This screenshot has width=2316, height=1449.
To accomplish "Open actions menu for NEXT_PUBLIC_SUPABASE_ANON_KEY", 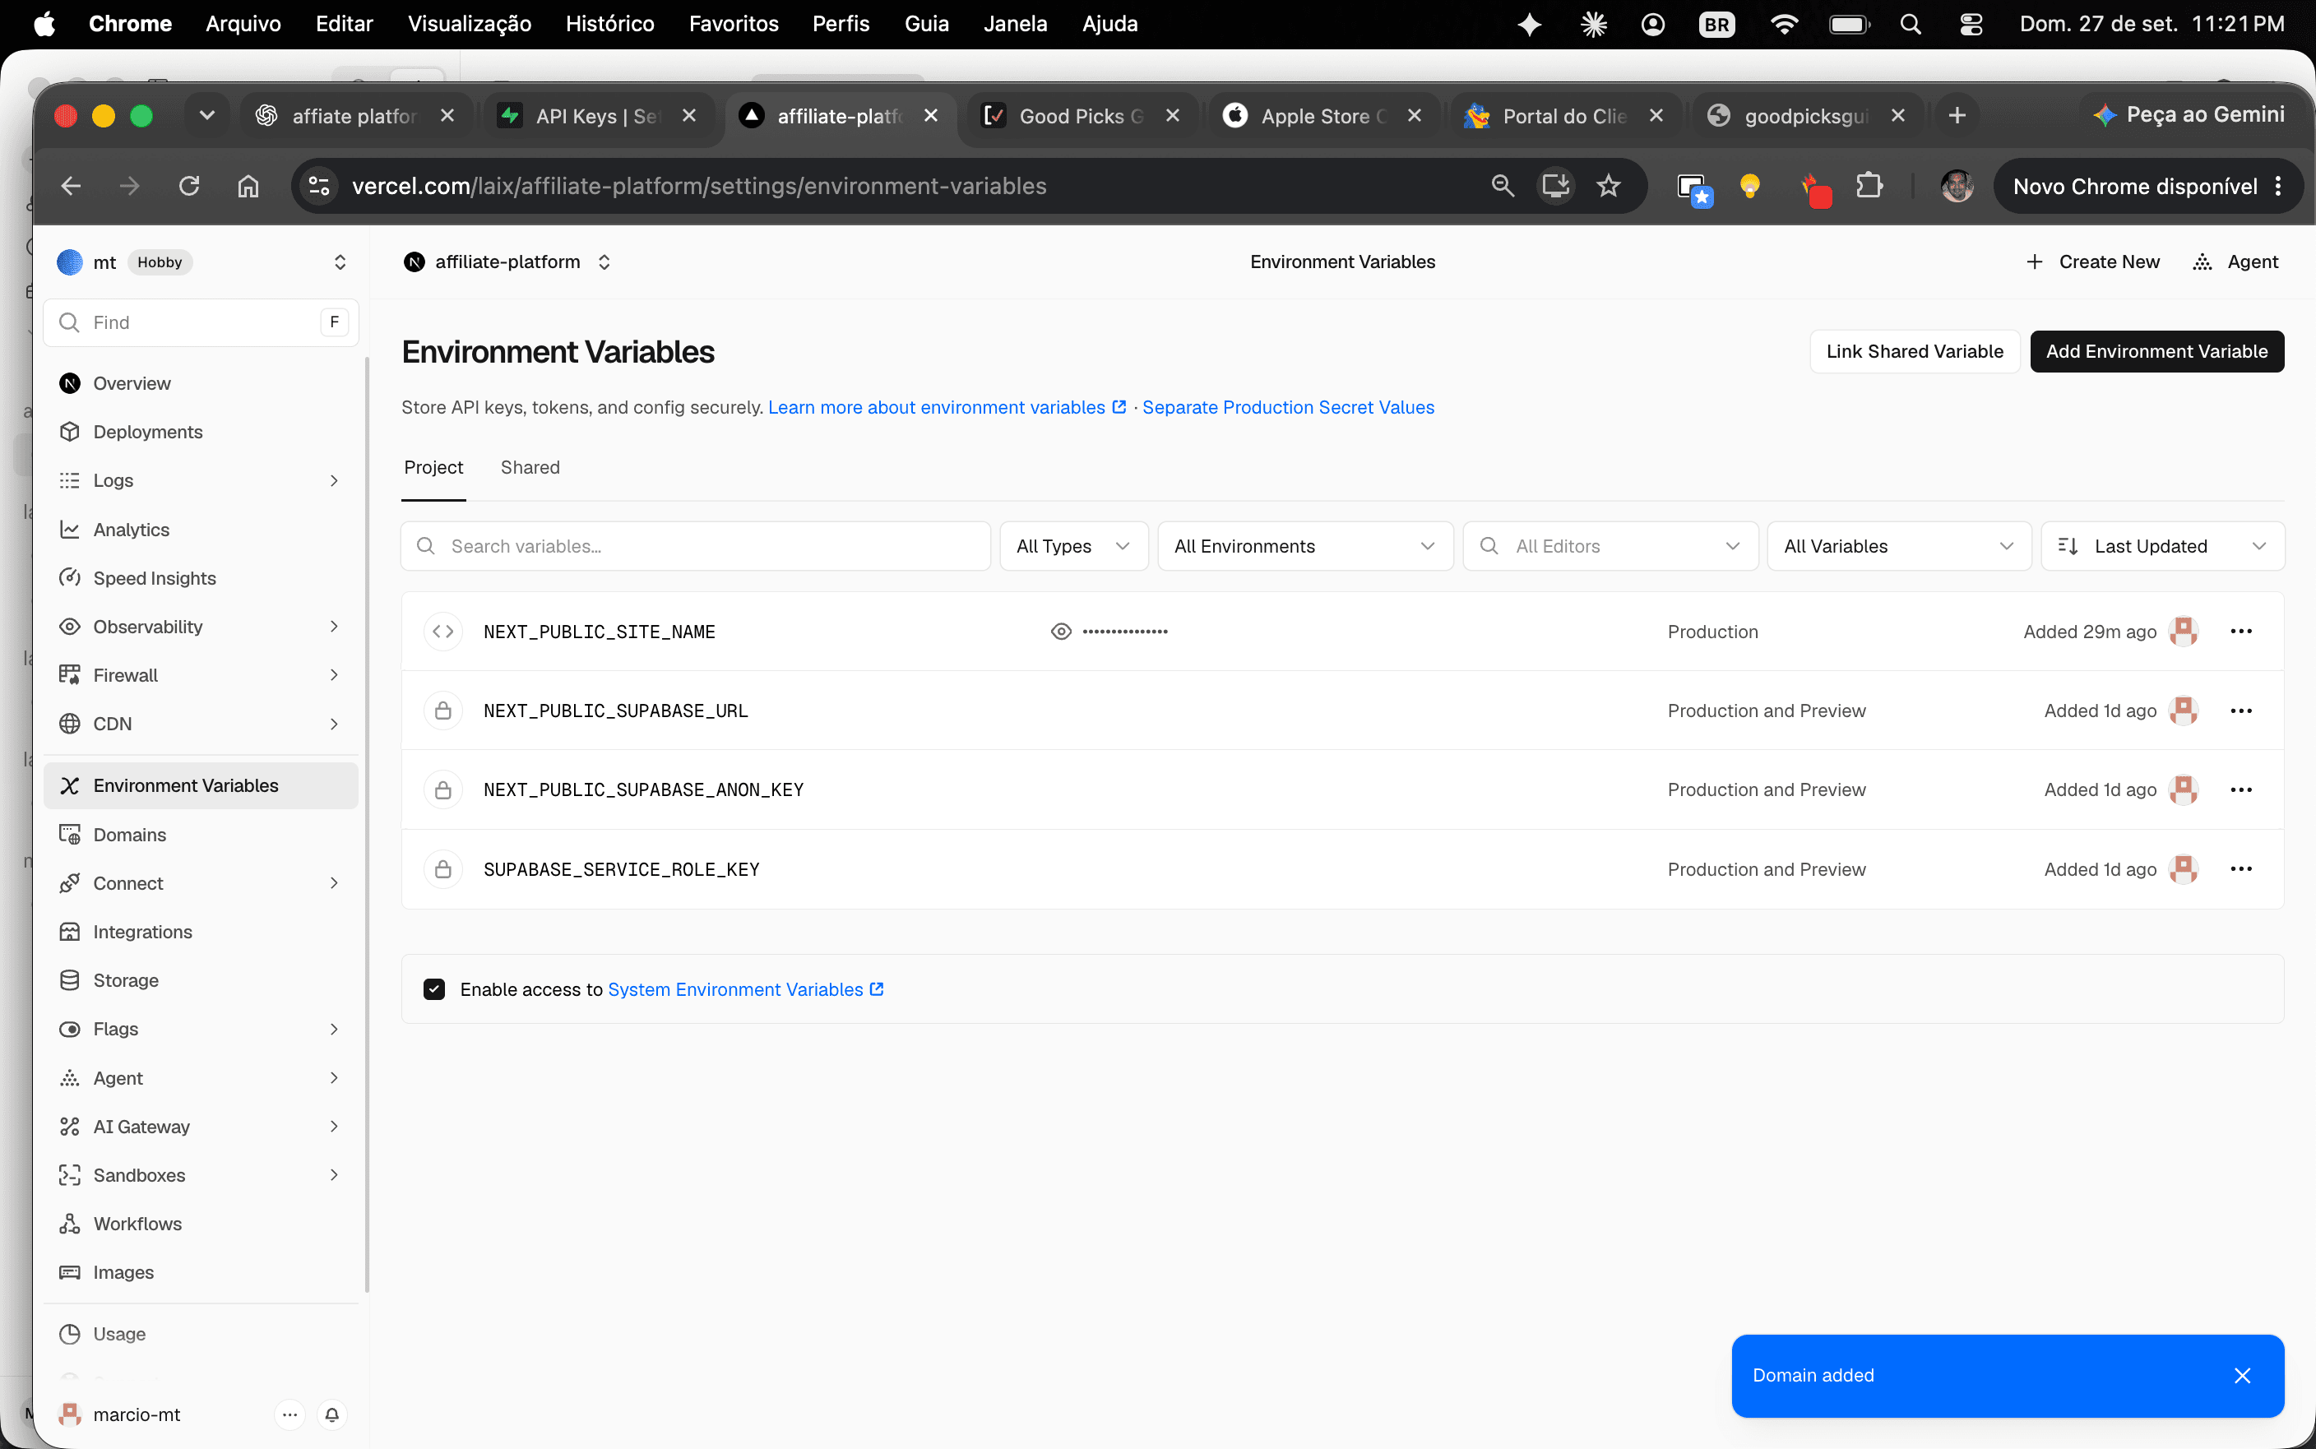I will [2240, 789].
